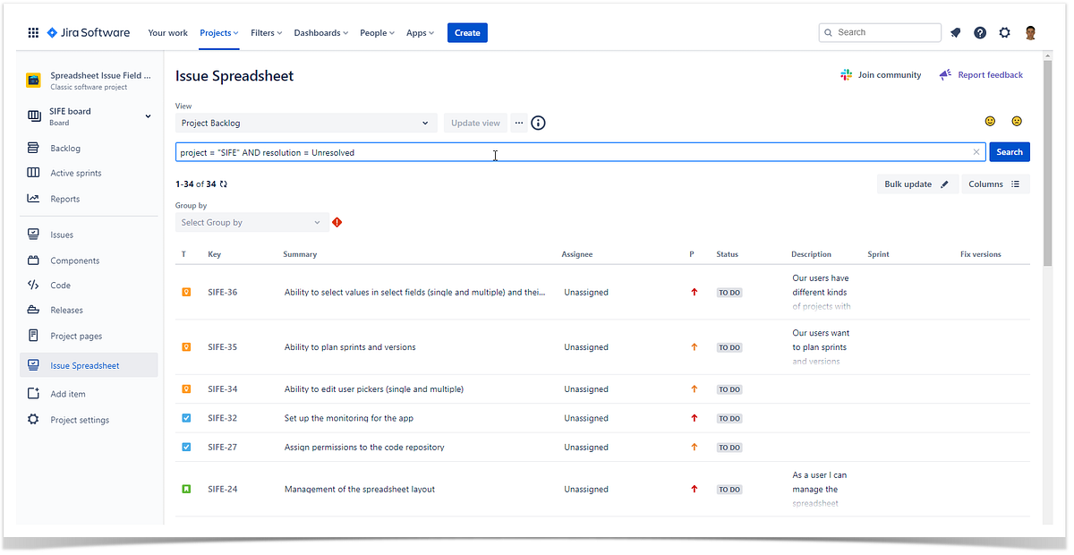Viewport: 1074px width, 555px height.
Task: Clear the JQL query using the X icon
Action: [976, 151]
